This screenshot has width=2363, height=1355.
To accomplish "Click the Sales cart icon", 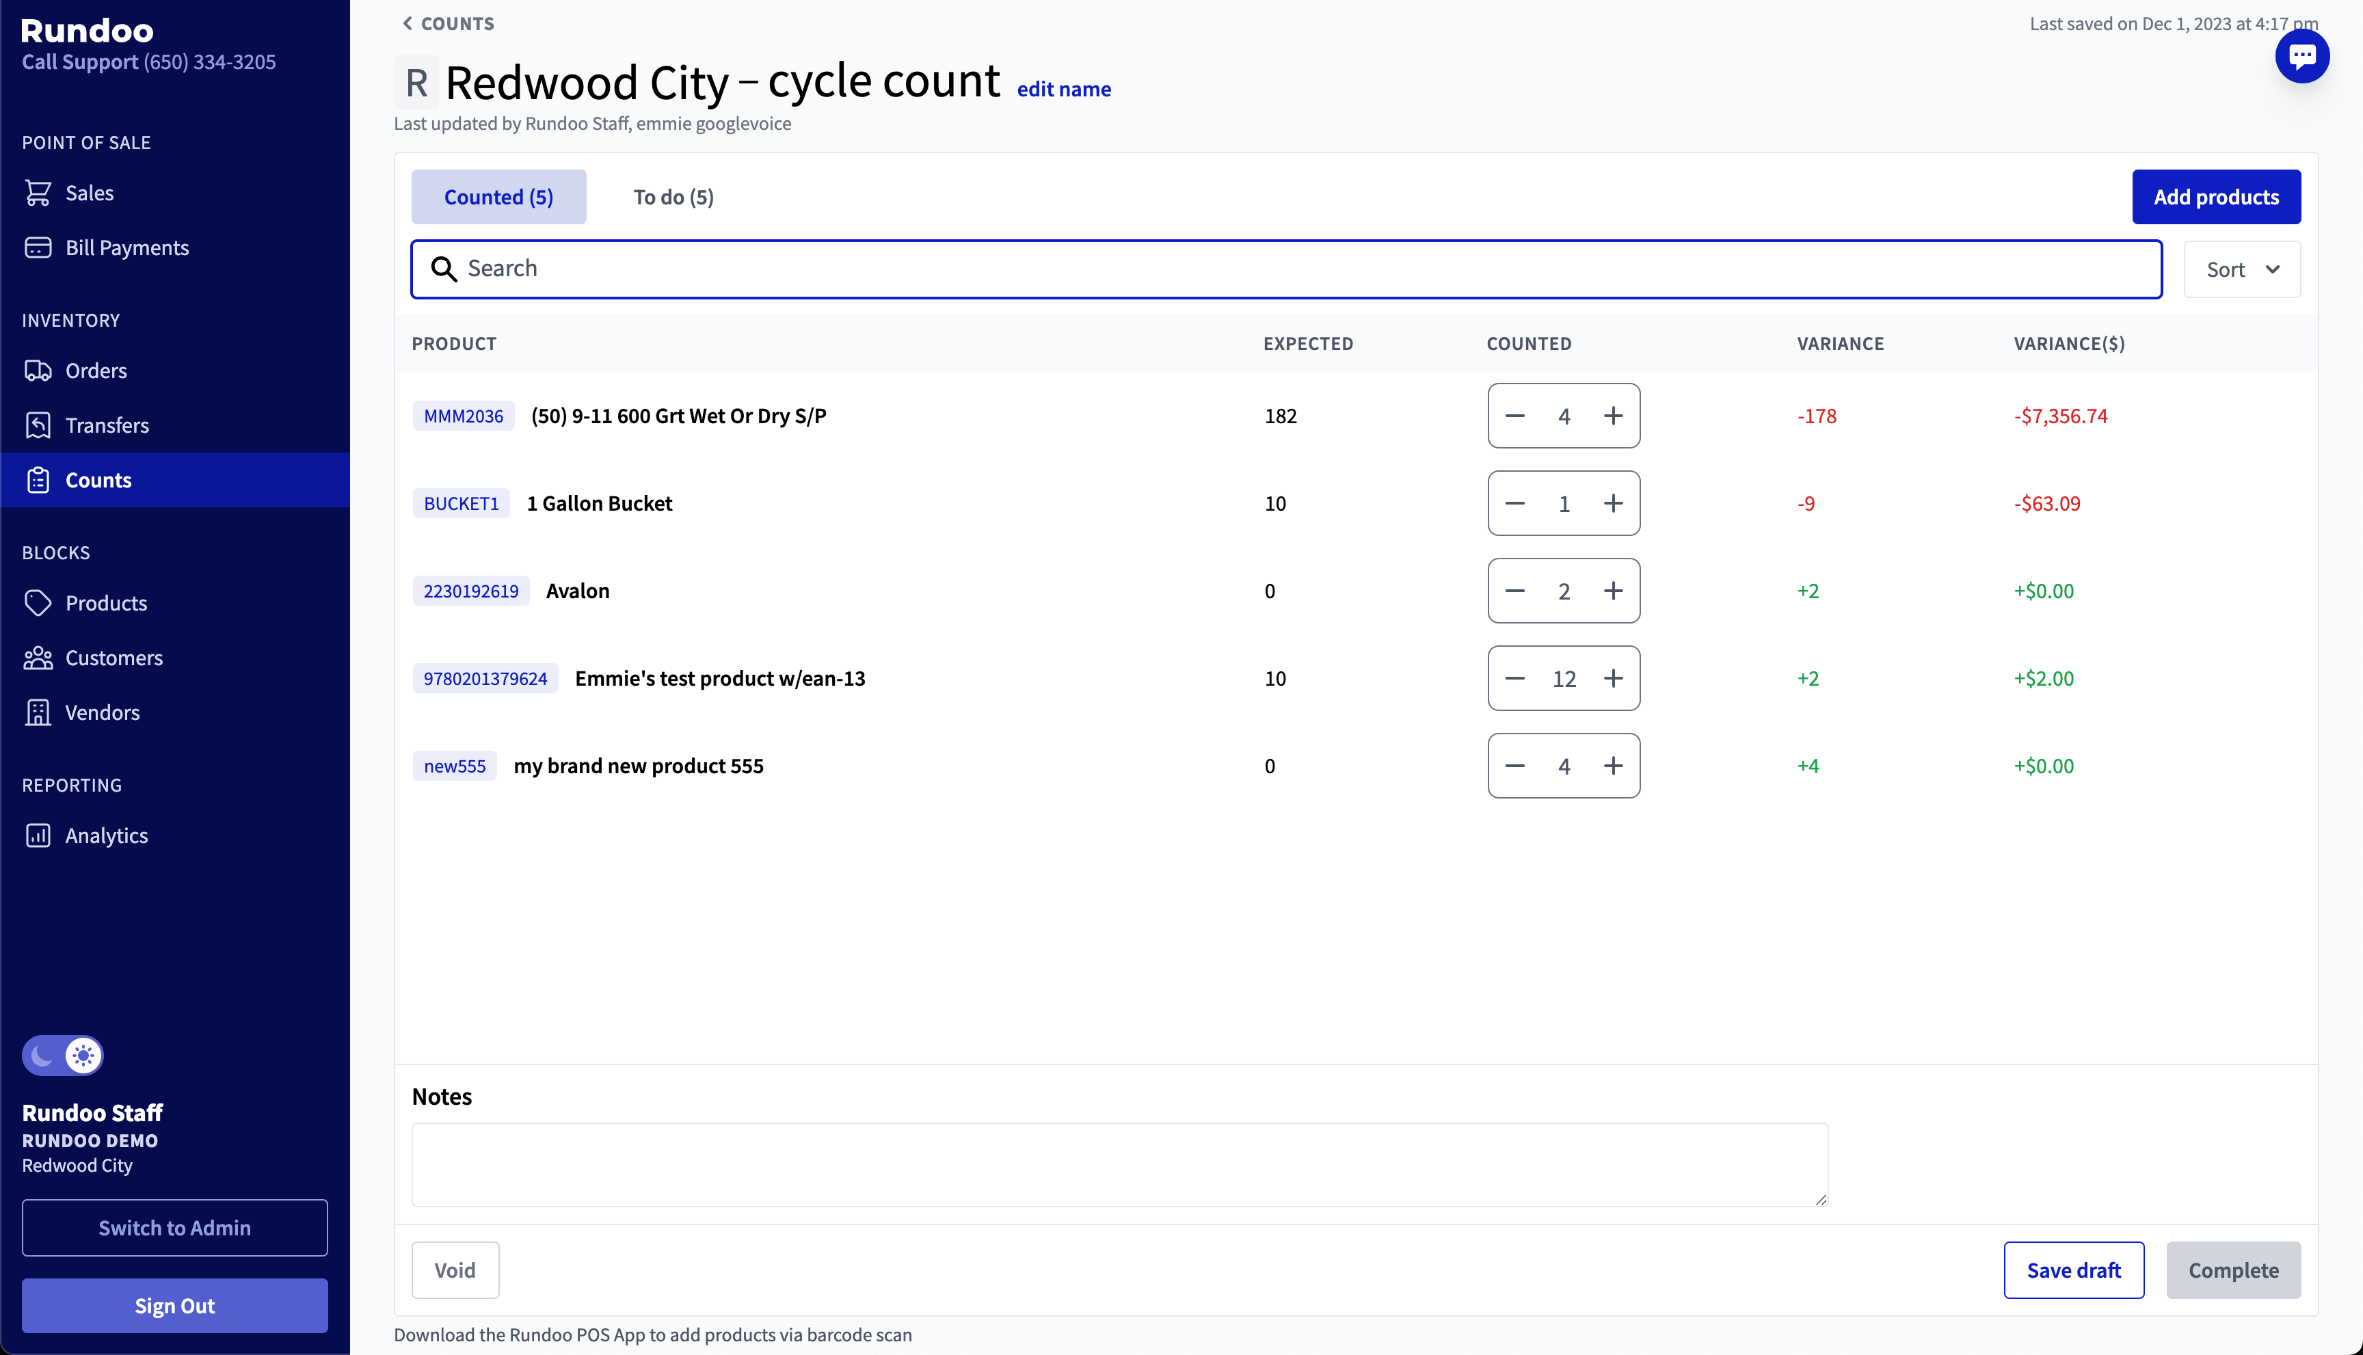I will [x=38, y=193].
